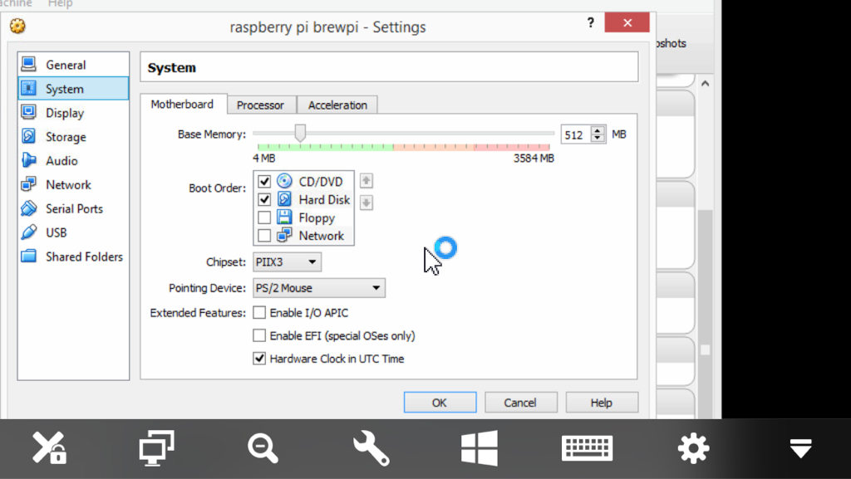The image size is (851, 479).
Task: Collapse the bottom toolbar with down arrow
Action: pos(800,448)
